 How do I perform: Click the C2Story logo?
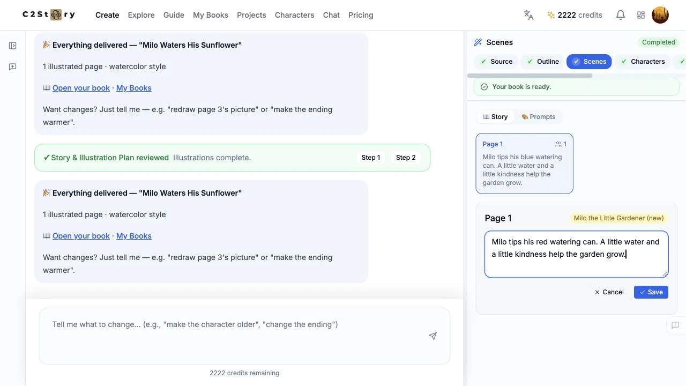pyautogui.click(x=49, y=15)
